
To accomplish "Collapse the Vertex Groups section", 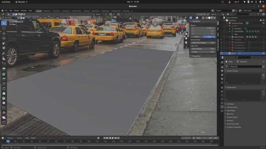I will 232,71.
